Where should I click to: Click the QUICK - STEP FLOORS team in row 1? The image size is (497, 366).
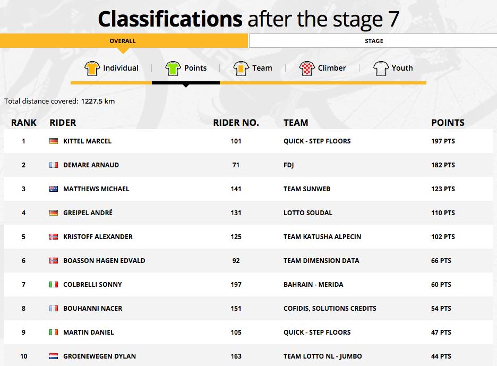click(x=317, y=141)
